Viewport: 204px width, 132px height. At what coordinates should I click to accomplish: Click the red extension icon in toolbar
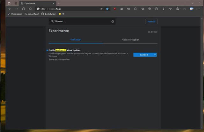(114, 9)
